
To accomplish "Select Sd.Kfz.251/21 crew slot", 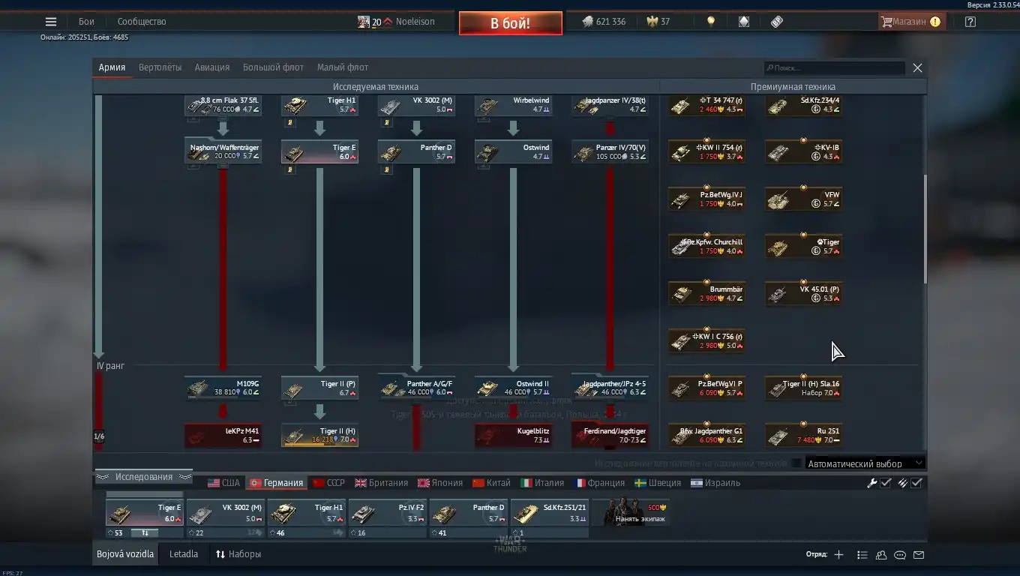I will click(550, 513).
